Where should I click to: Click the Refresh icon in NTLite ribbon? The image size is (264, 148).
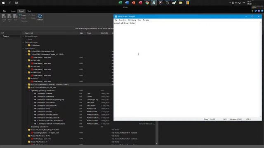click(40, 16)
